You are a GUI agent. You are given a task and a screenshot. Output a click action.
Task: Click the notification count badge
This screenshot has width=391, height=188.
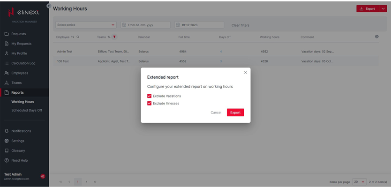point(43,176)
